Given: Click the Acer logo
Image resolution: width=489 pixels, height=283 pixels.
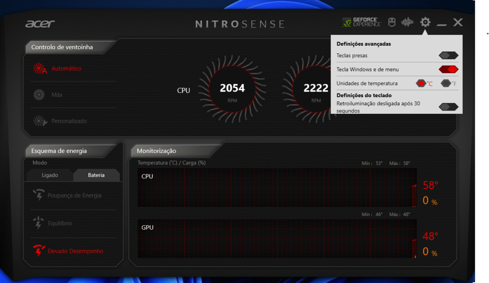Looking at the screenshot, I should [41, 23].
